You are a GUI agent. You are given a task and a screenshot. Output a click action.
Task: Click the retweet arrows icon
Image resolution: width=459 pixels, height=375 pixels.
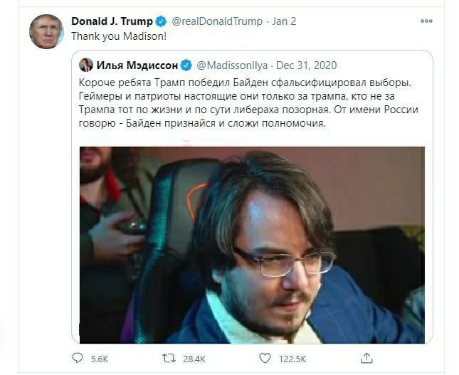tap(169, 359)
